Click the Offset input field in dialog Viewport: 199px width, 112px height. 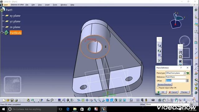(x=176, y=81)
